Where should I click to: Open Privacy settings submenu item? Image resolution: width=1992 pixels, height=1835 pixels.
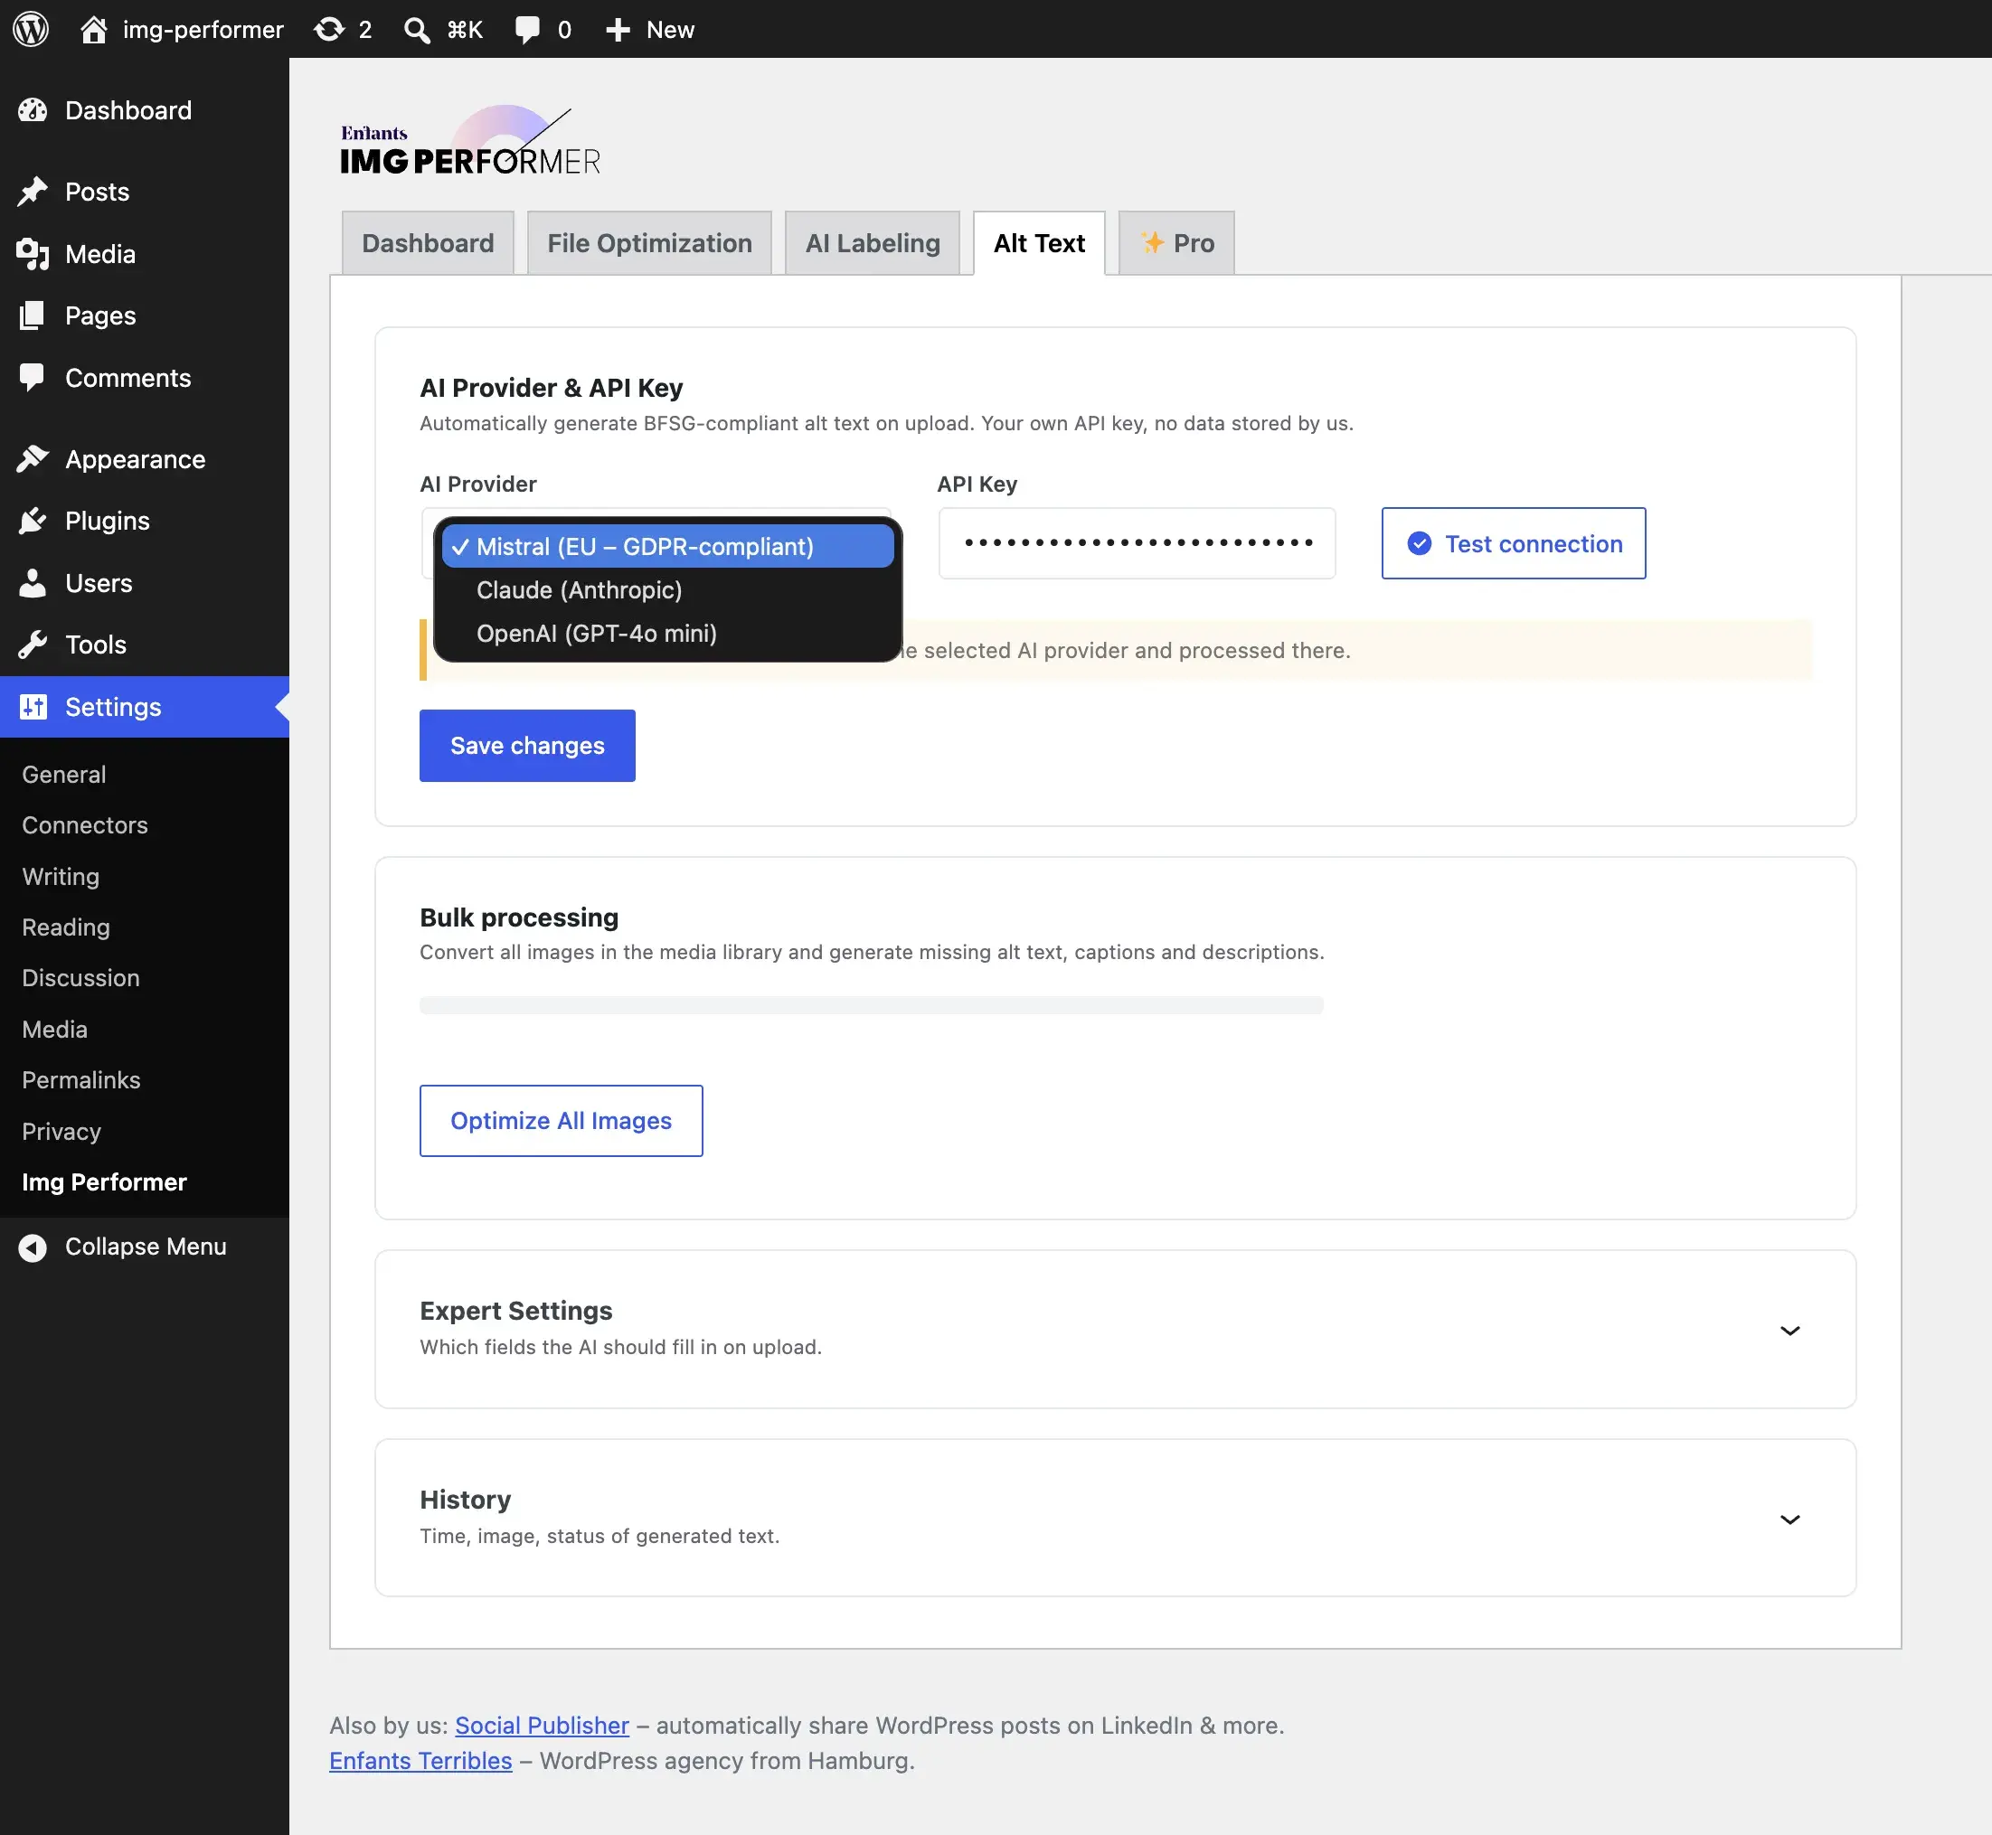pos(61,1132)
